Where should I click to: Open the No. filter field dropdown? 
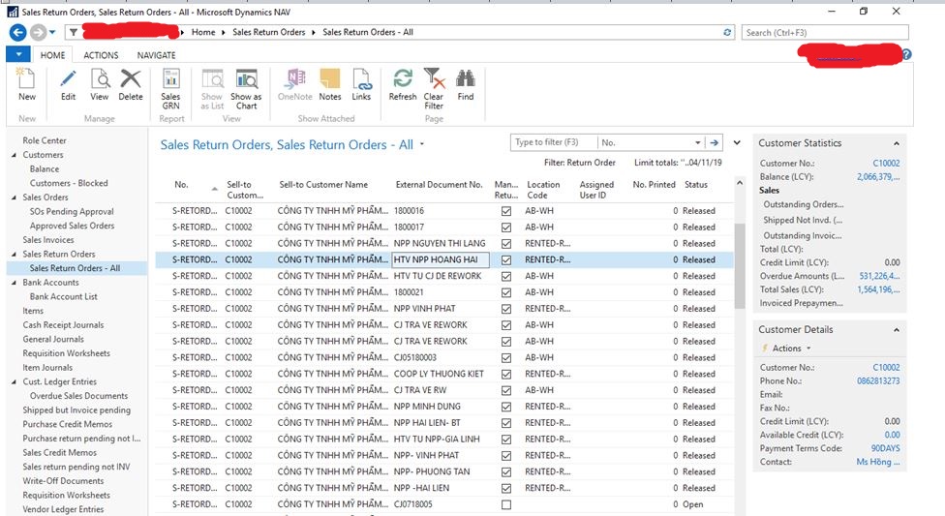[x=696, y=142]
